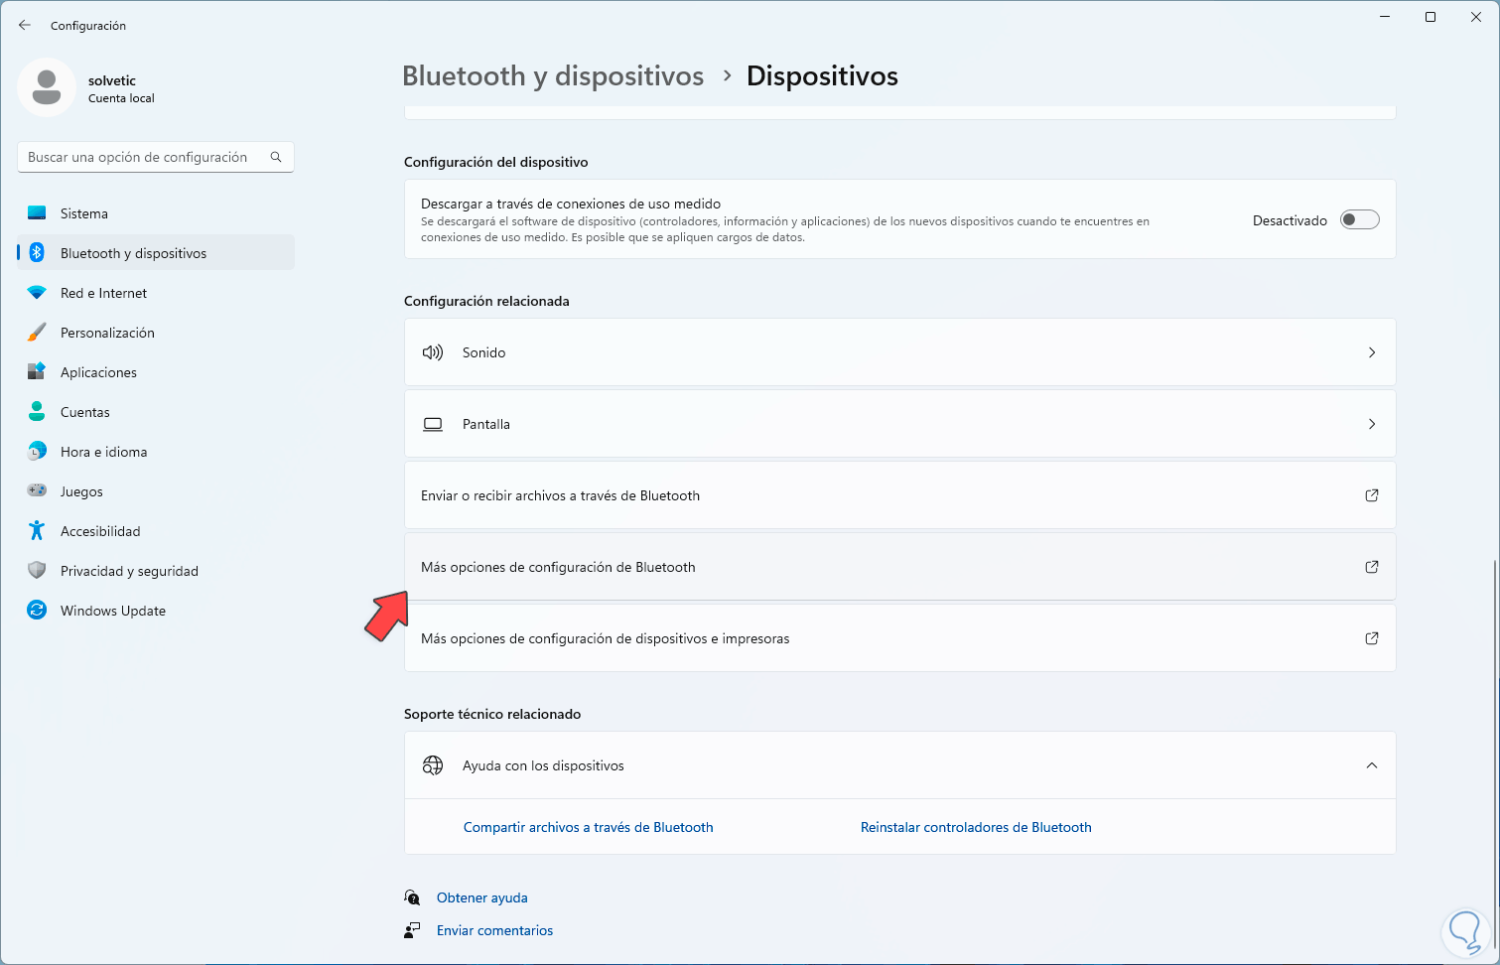Click the Sonido speaker icon
Viewport: 1500px width, 965px height.
click(433, 352)
